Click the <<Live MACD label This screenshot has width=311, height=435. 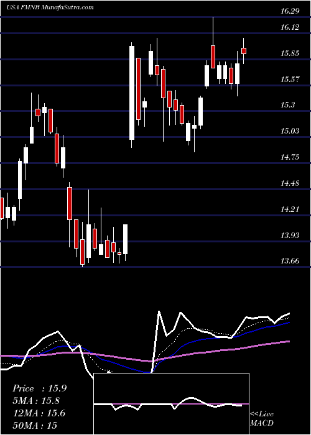262,419
